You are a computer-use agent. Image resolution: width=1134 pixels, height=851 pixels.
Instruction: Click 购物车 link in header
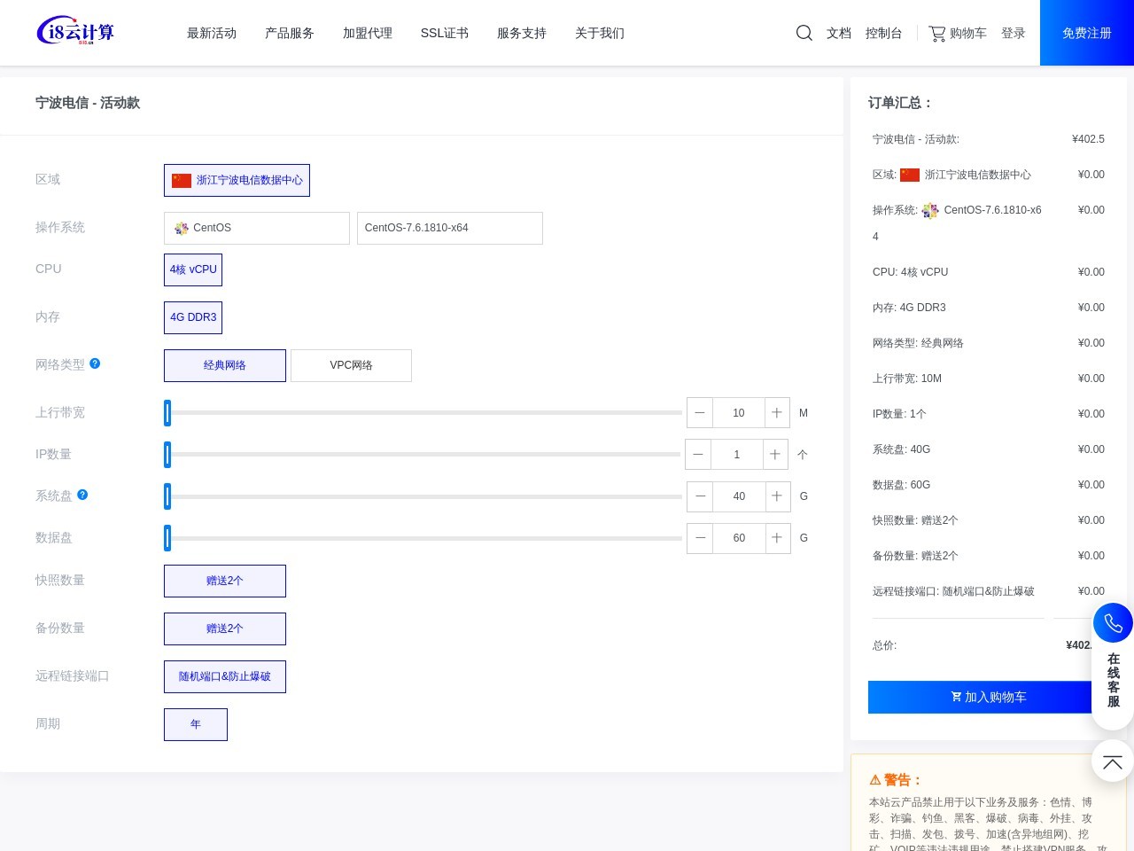(968, 33)
